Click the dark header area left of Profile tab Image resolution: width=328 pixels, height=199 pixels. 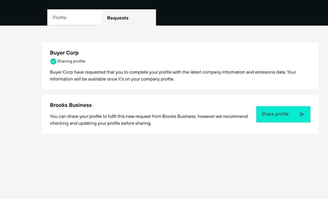coord(22,13)
